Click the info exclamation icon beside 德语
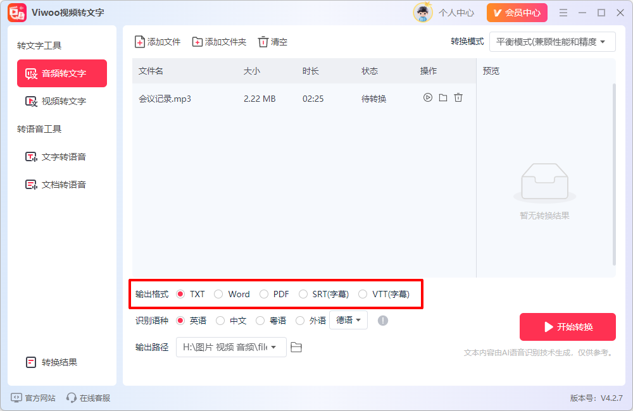Screen dimensions: 633x411 383,321
